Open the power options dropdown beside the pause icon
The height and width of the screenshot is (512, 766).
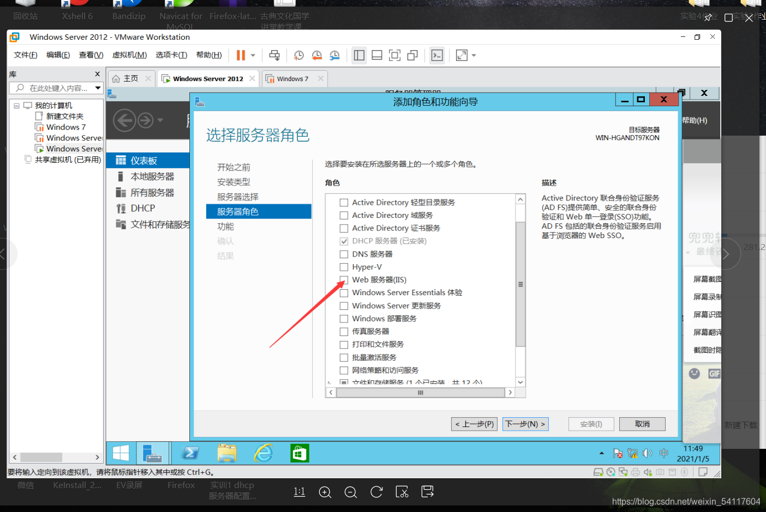[x=253, y=56]
